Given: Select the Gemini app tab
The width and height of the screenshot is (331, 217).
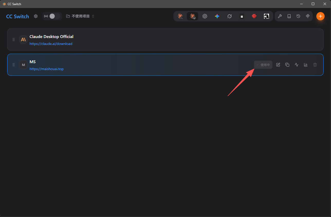Looking at the screenshot, I should pos(217,16).
